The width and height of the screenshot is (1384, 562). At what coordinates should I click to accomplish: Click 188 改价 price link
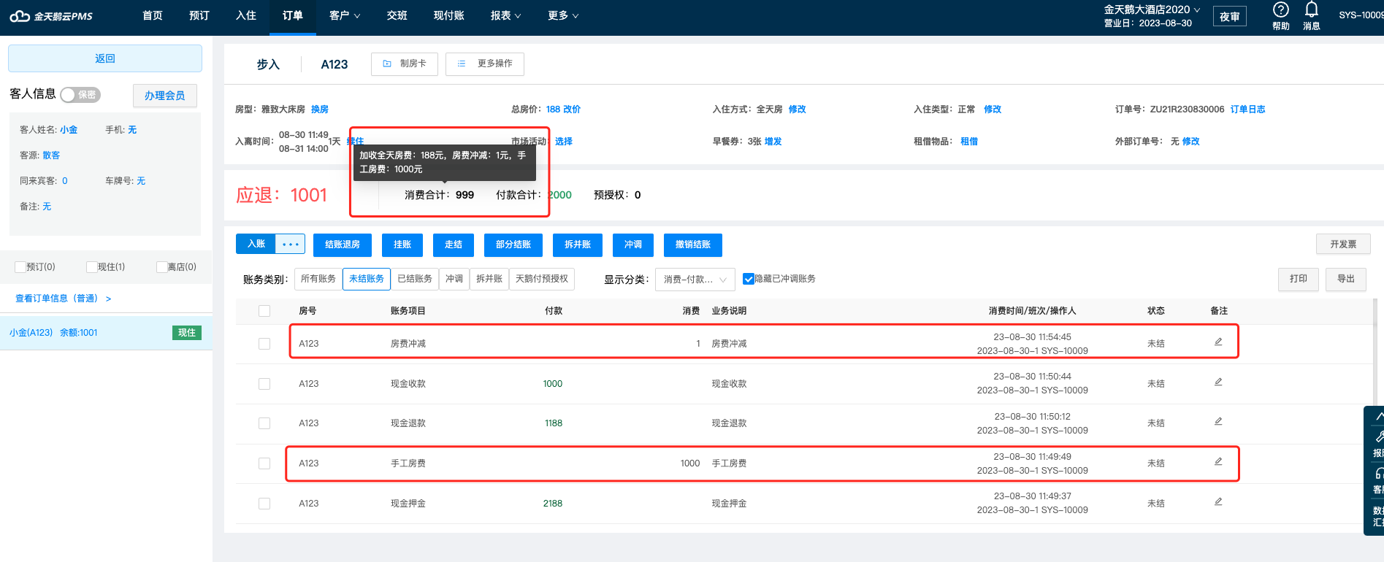[x=563, y=109]
